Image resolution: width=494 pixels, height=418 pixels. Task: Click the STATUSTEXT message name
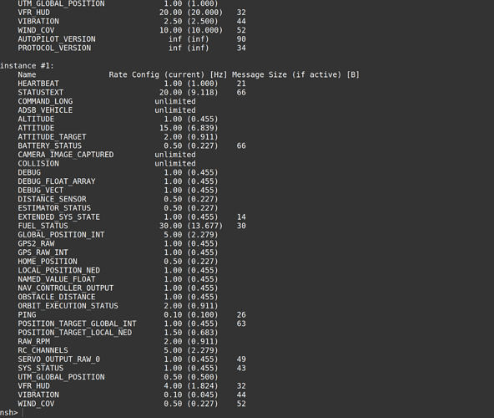[40, 92]
